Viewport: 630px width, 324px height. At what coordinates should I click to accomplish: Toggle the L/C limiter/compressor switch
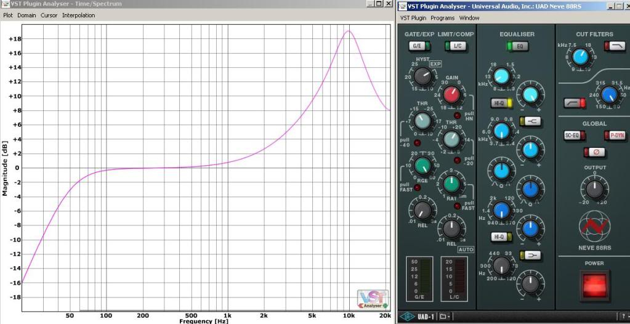(456, 46)
